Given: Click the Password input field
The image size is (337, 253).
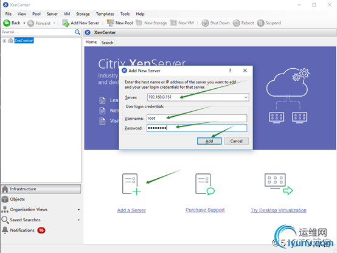Looking at the screenshot, I should 197,128.
